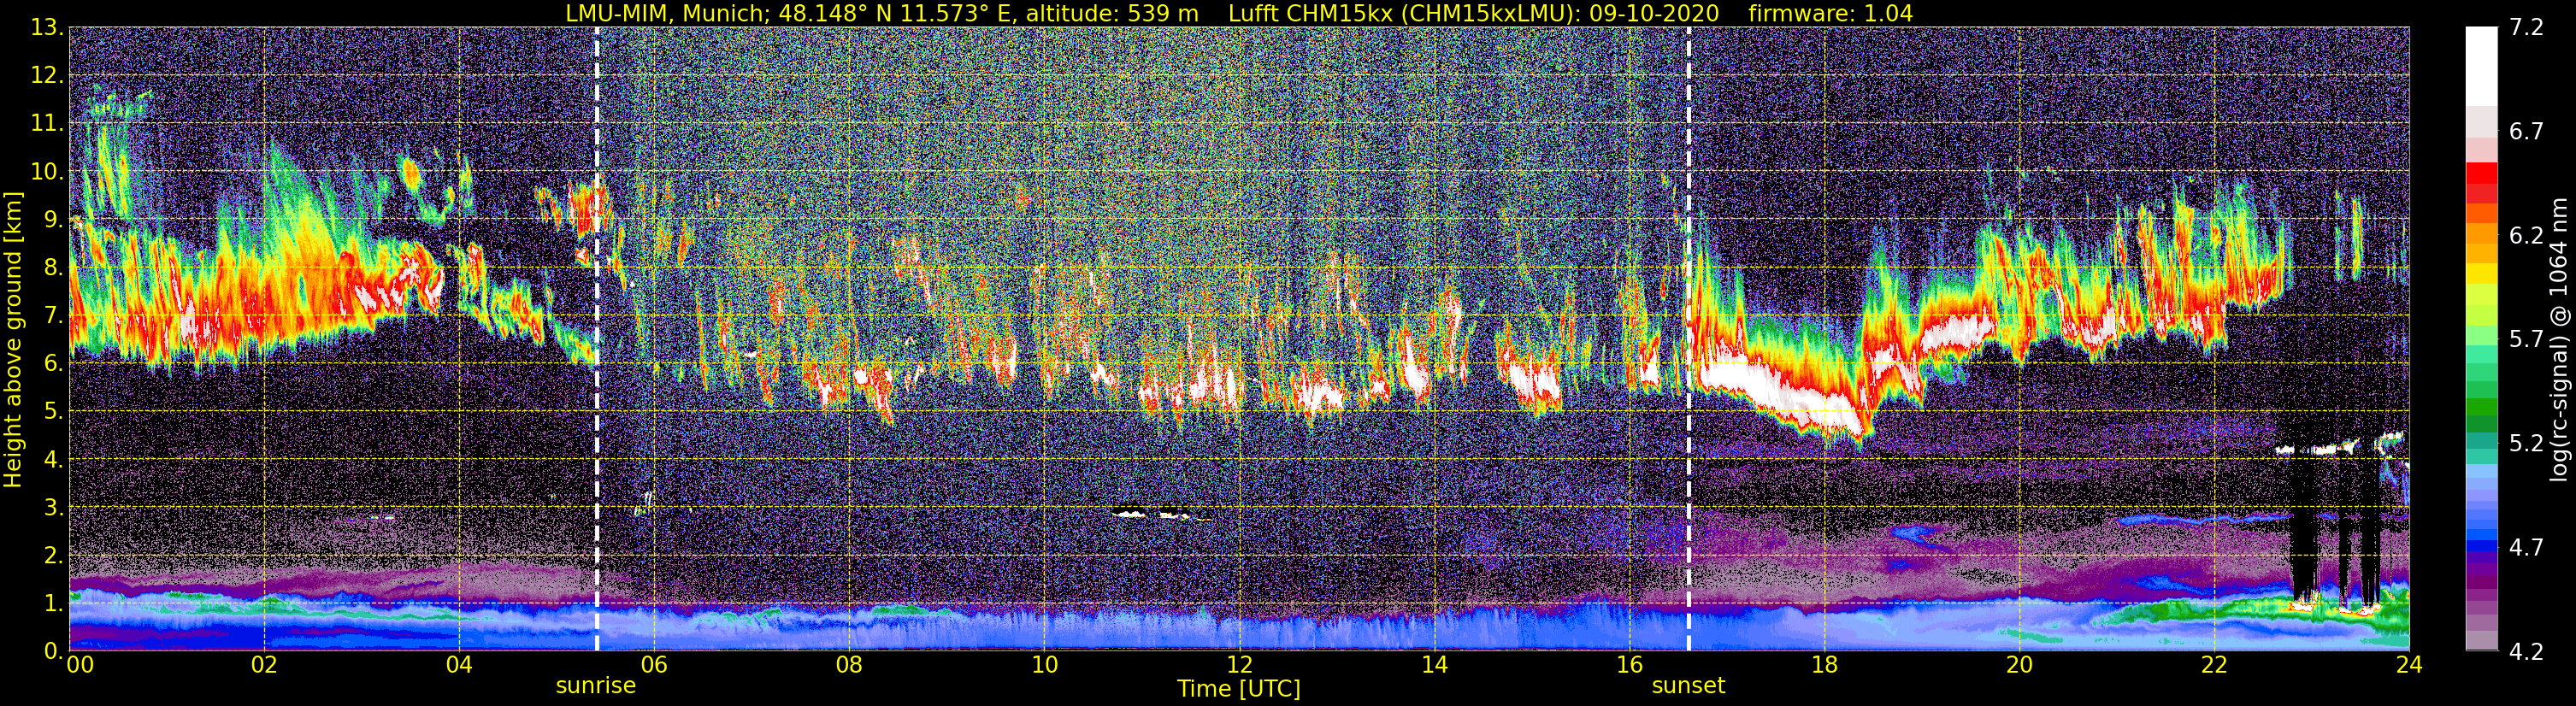This screenshot has width=2576, height=706.
Task: Click the '22' time axis tick label
Action: click(2214, 665)
